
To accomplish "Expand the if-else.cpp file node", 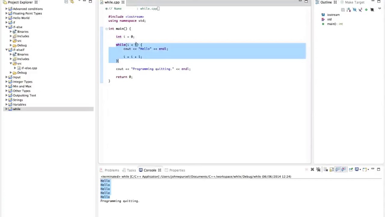I will point(15,68).
